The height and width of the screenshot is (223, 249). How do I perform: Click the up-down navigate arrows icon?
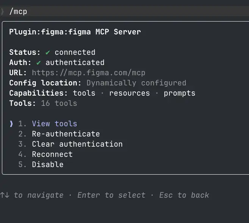(x=5, y=195)
